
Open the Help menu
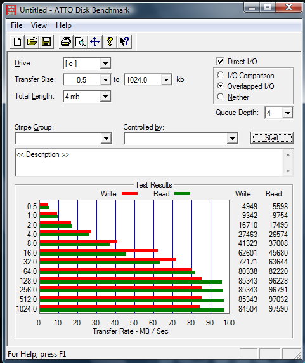pos(63,25)
